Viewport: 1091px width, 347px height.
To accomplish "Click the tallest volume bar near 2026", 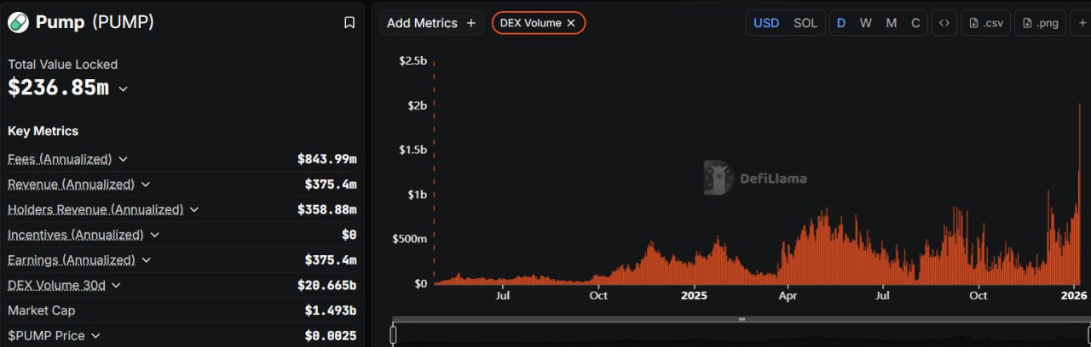I will coord(1079,194).
